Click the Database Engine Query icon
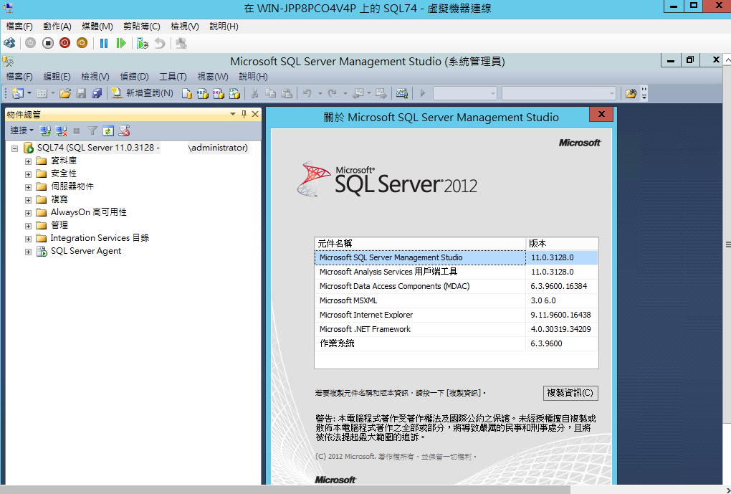 (186, 93)
